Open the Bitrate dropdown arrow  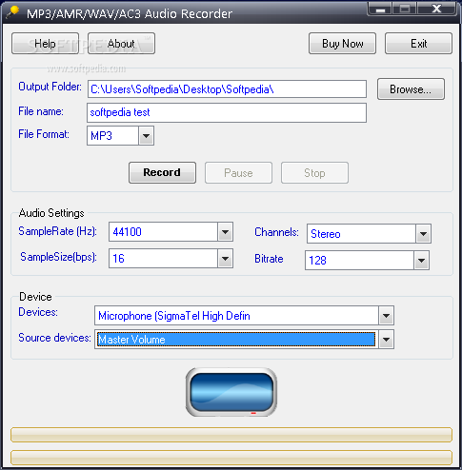click(x=421, y=261)
